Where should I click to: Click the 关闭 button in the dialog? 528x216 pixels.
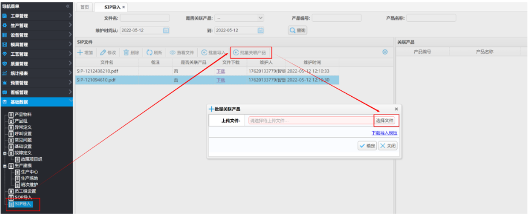coord(388,146)
